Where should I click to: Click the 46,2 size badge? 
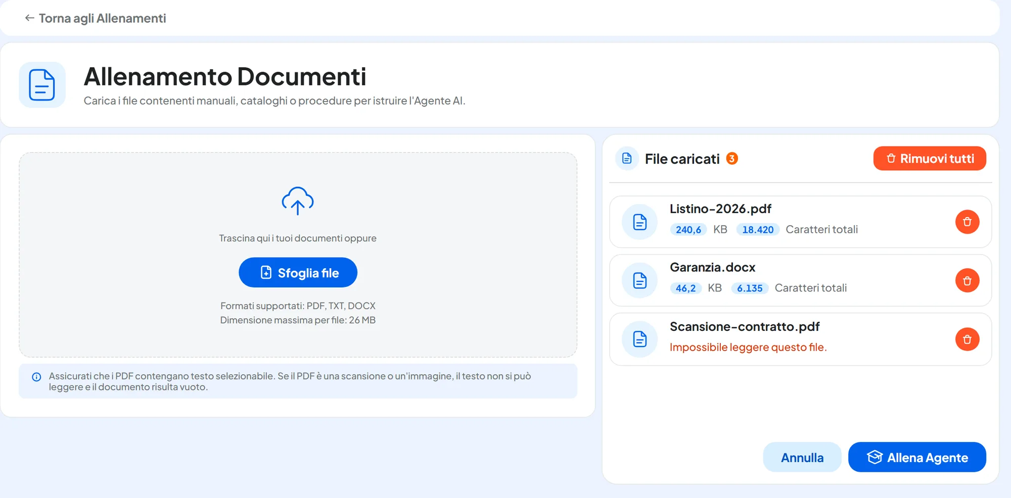685,288
